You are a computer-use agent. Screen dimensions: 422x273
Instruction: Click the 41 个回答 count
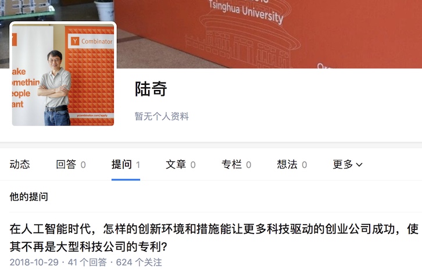pos(87,262)
